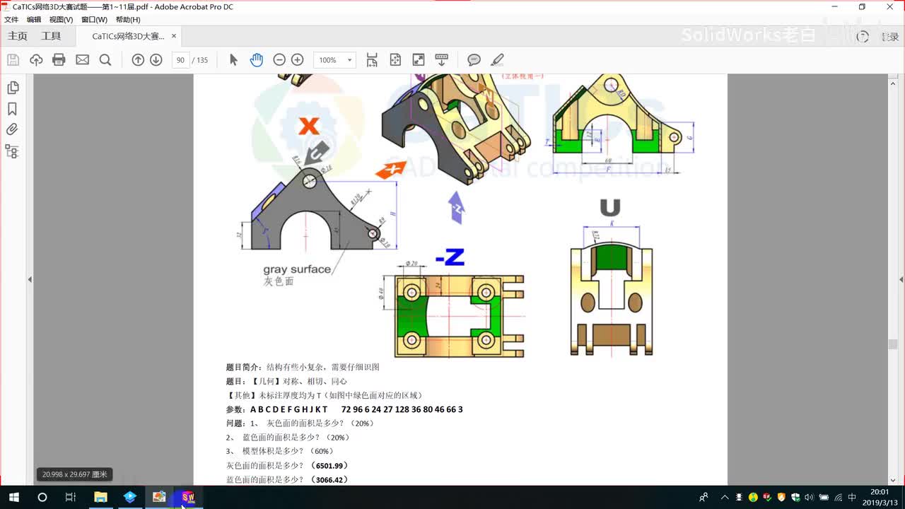Upload file to cloud icon
This screenshot has width=905, height=509.
click(36, 60)
